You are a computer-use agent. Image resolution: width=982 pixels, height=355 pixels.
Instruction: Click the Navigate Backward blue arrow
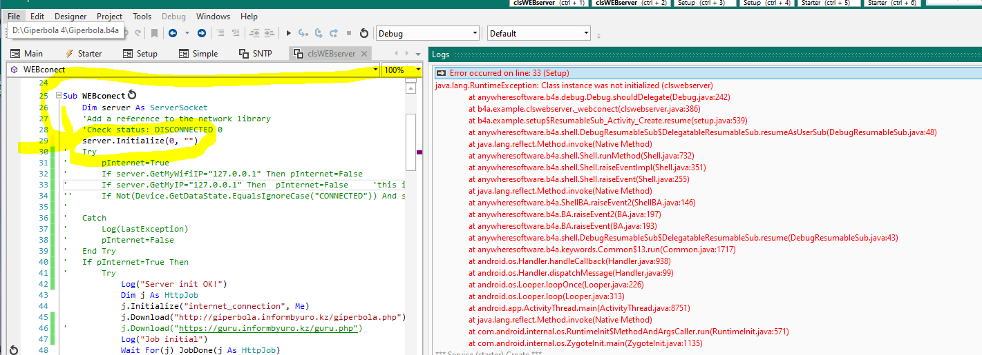tap(171, 33)
